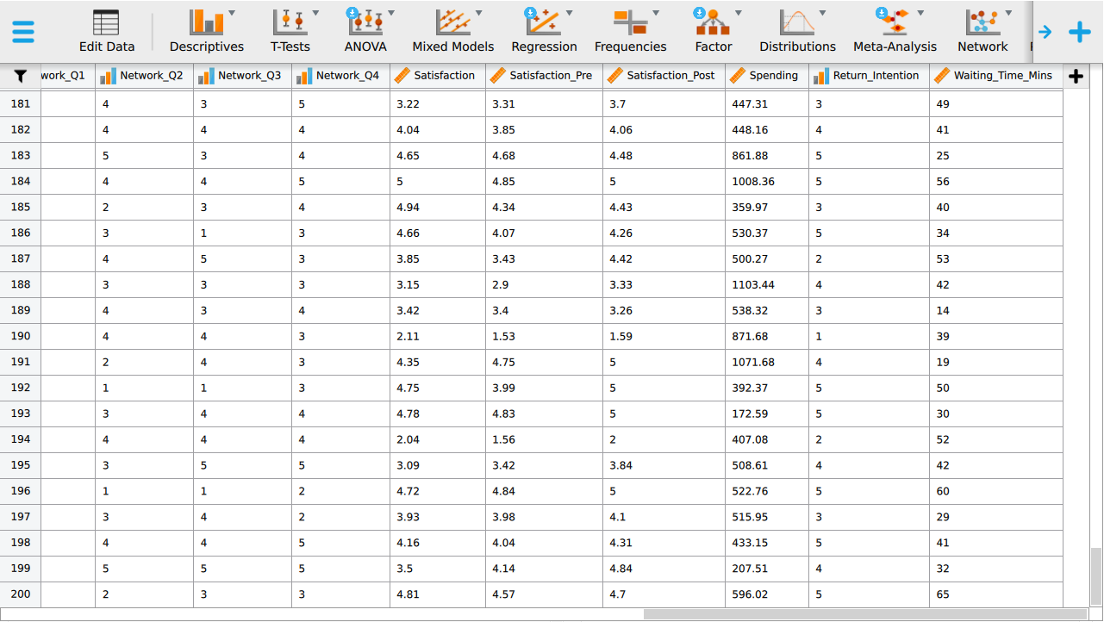Select row number 200
The image size is (1104, 622).
(x=20, y=594)
